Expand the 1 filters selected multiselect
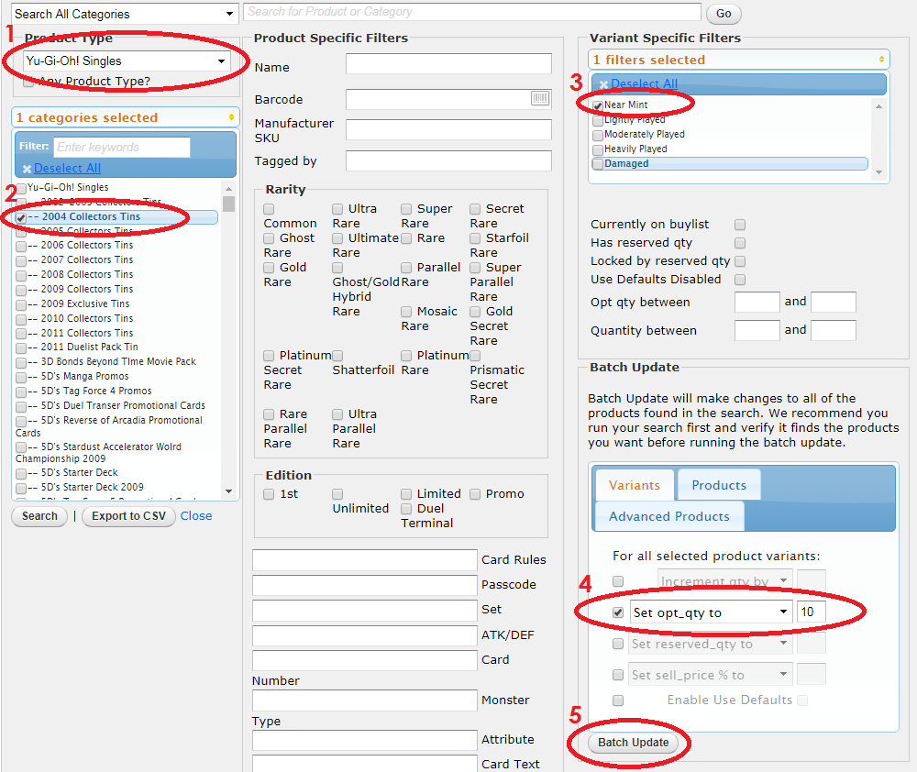The width and height of the screenshot is (917, 772). (738, 60)
